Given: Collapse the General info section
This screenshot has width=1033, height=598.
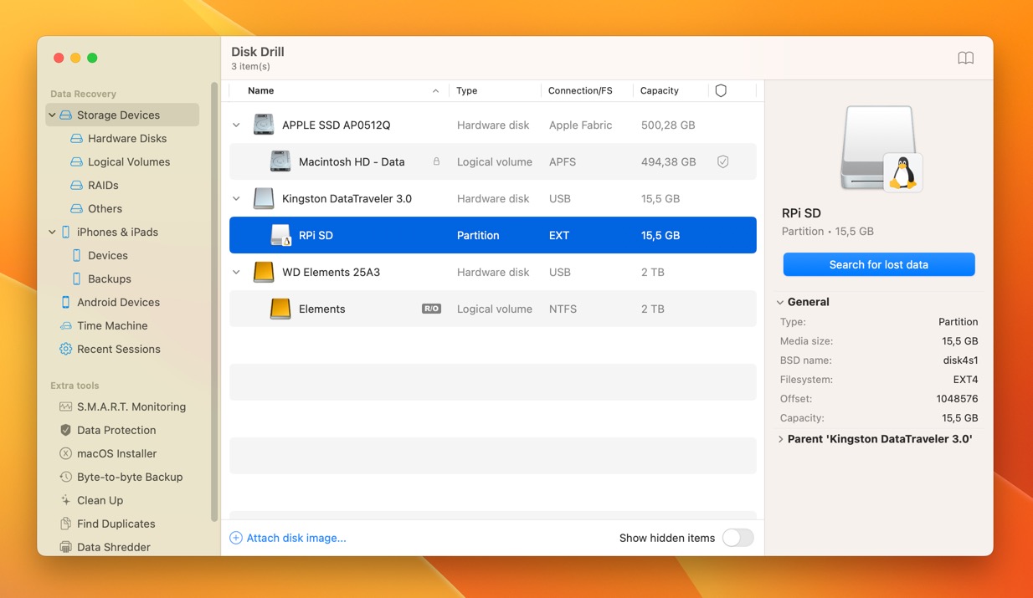Looking at the screenshot, I should (x=780, y=303).
